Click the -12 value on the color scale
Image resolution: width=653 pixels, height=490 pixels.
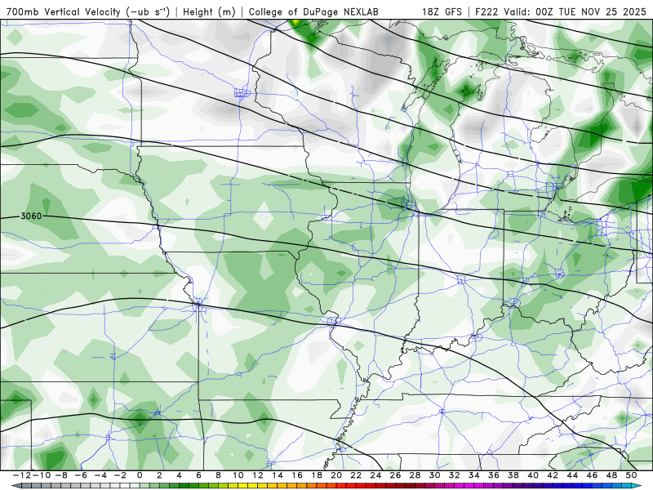click(22, 475)
